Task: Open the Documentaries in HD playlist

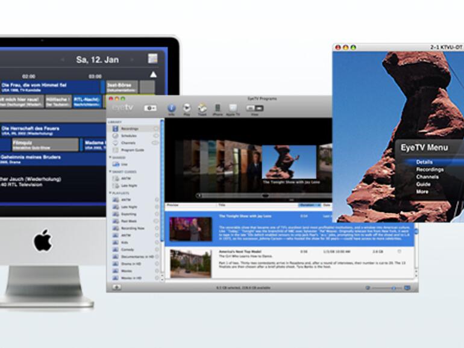Action: click(137, 256)
